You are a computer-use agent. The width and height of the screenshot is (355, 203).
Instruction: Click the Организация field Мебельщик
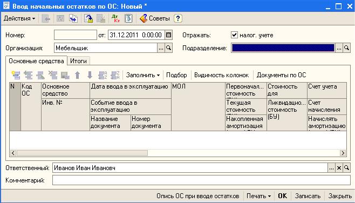click(x=106, y=48)
